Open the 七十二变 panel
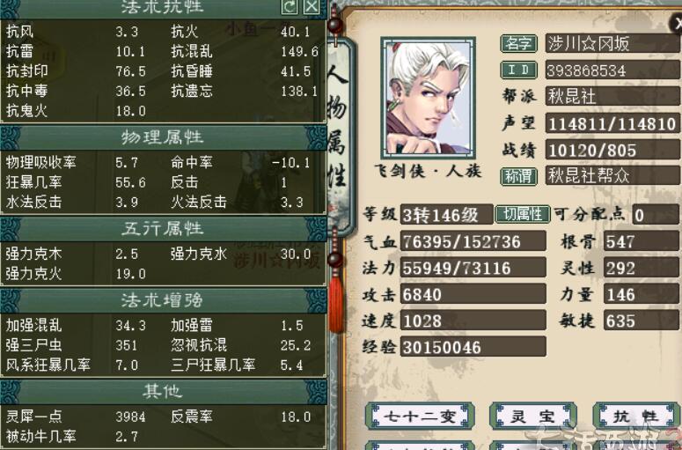682x450 pixels. 420,417
